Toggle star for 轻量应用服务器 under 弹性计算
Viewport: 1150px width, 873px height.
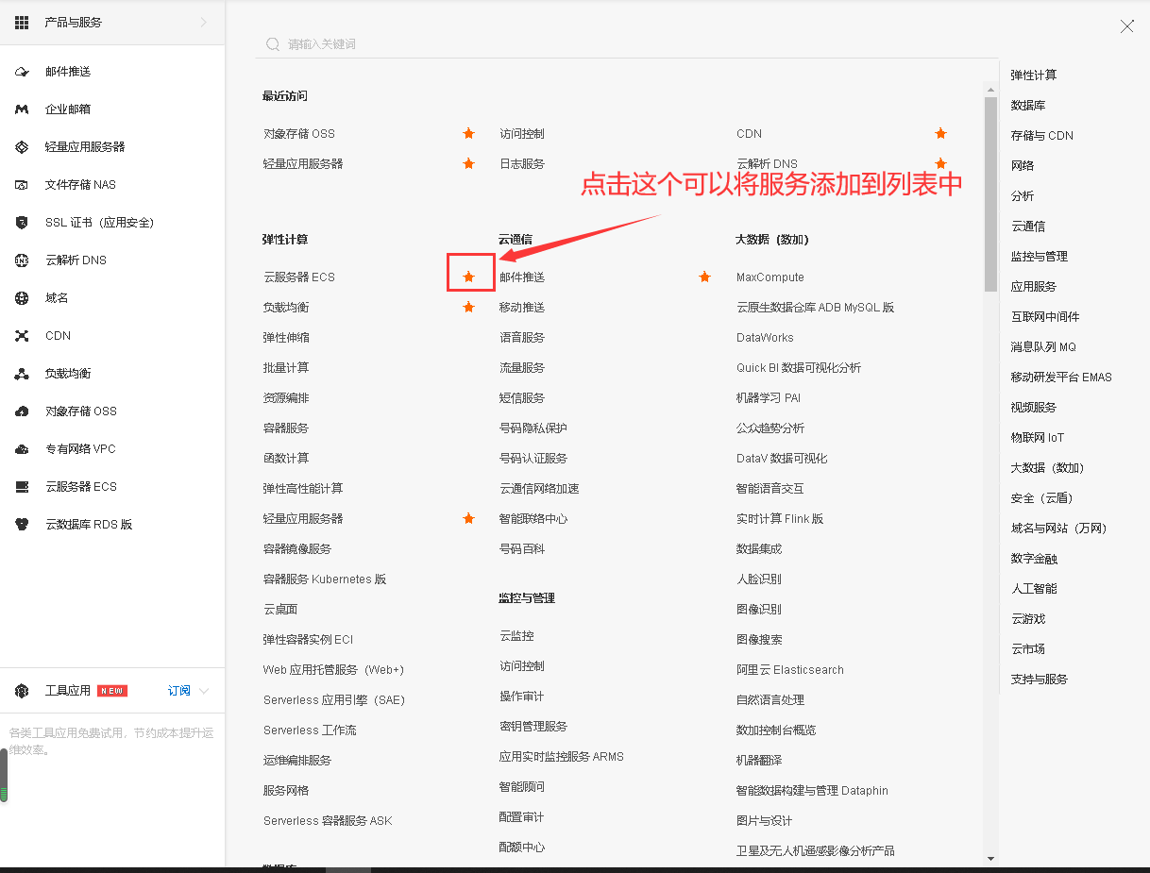coord(468,519)
